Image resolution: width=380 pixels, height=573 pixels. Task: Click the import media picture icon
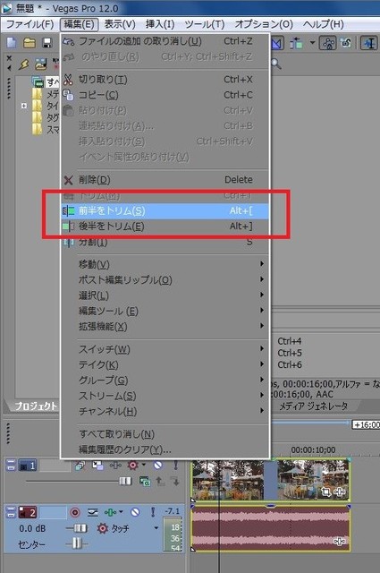click(x=40, y=64)
